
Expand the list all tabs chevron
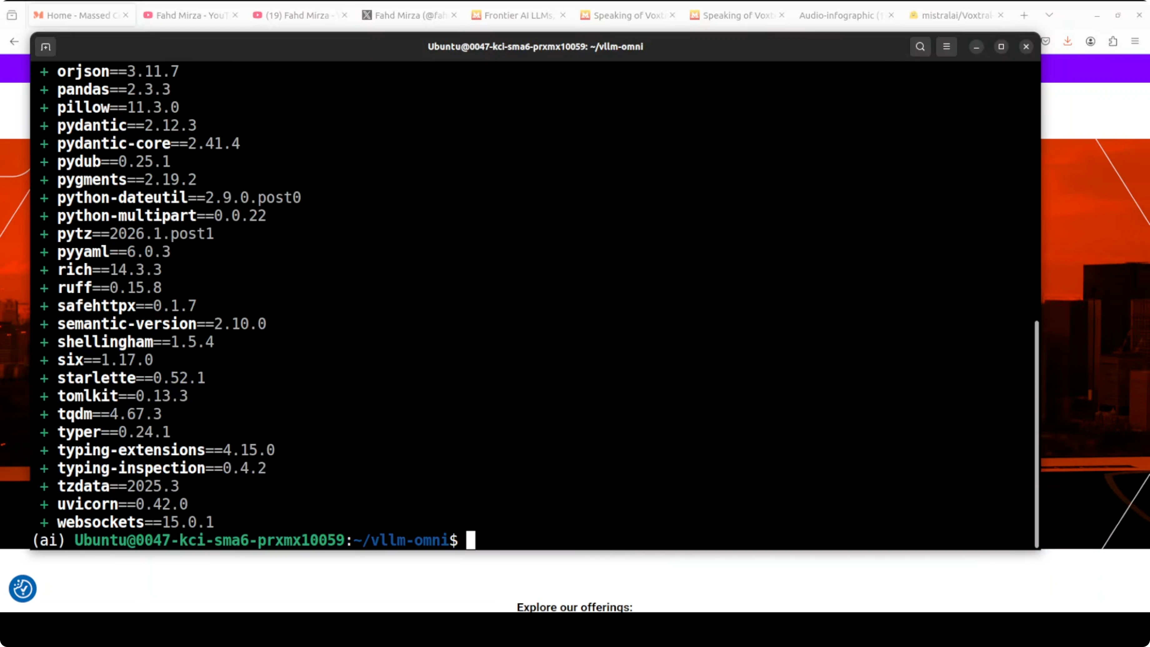point(1049,15)
